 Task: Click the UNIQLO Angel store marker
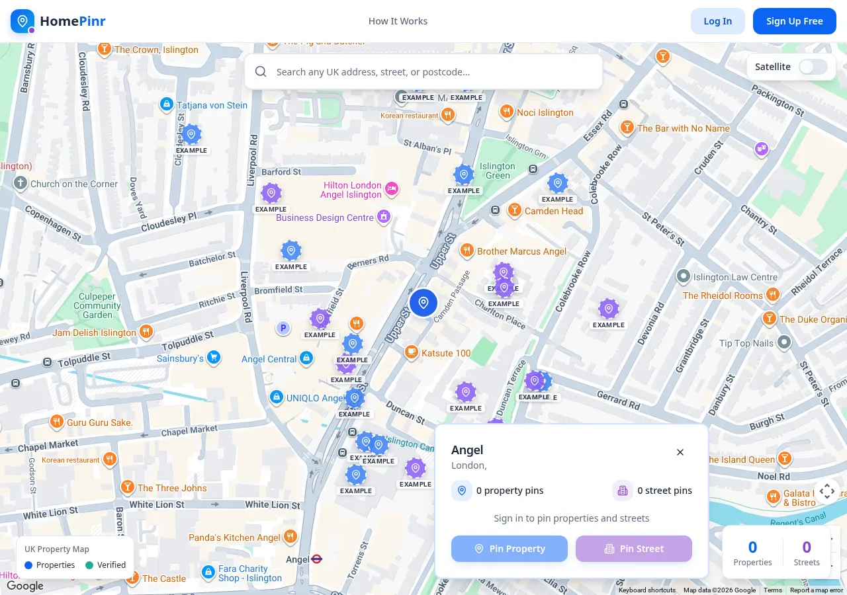coord(277,397)
